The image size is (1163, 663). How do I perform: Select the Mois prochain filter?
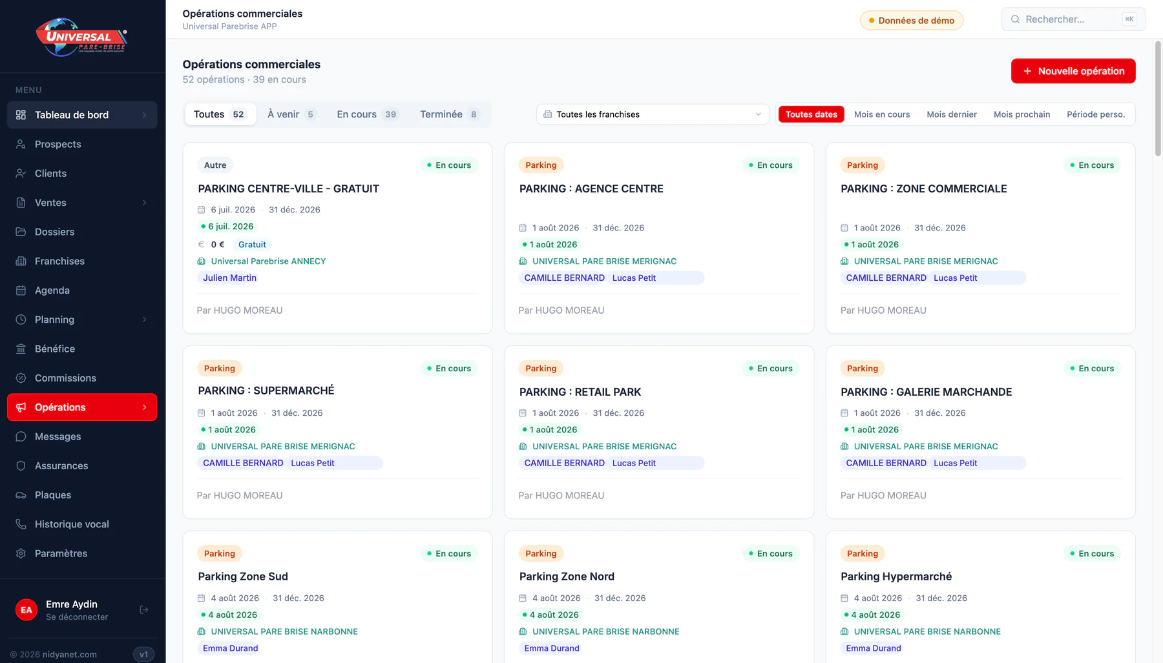(x=1022, y=114)
